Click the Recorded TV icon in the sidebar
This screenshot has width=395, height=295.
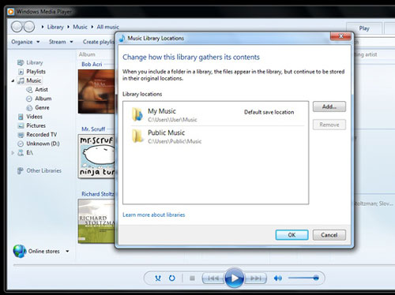21,135
